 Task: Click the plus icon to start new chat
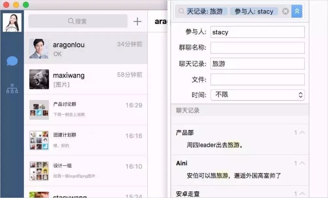138,22
